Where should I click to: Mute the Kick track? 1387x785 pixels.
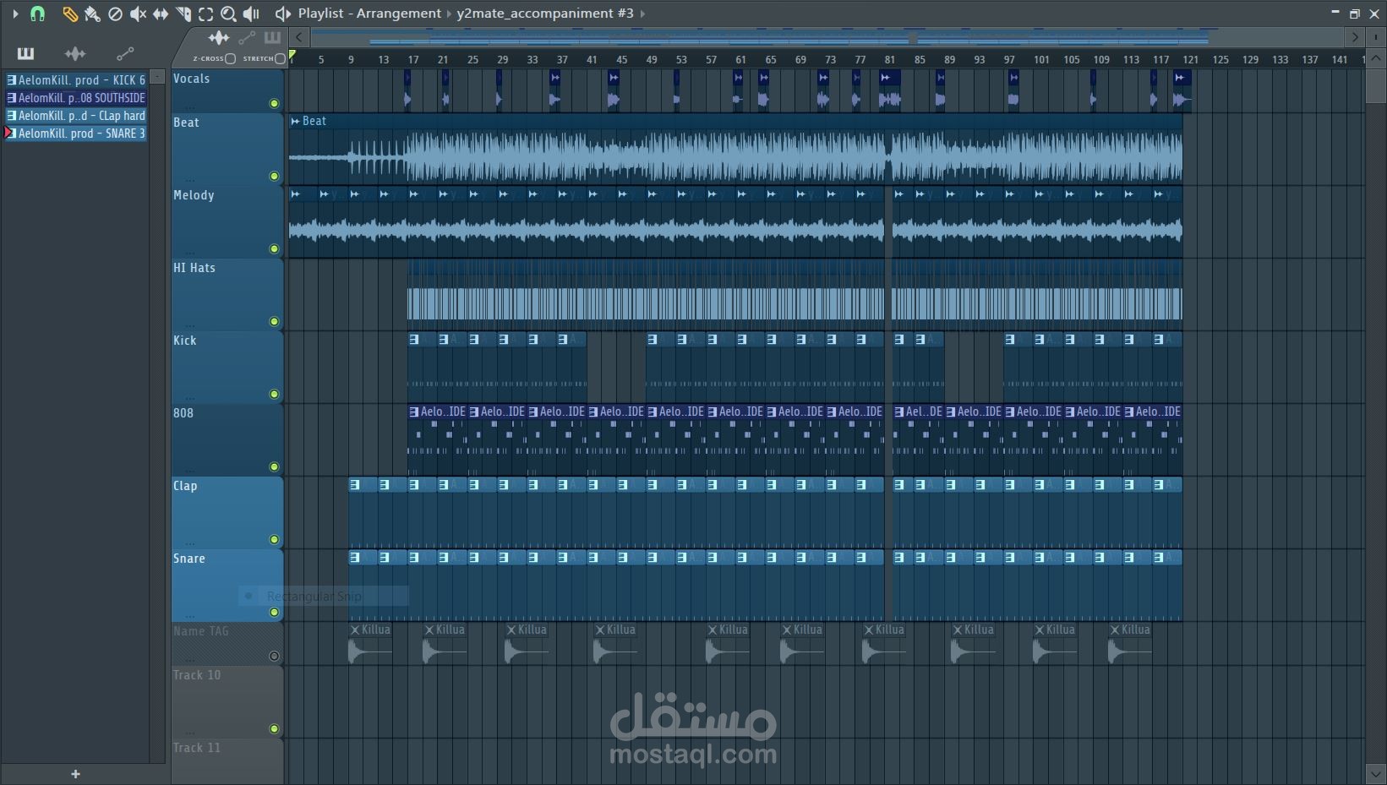tap(274, 395)
